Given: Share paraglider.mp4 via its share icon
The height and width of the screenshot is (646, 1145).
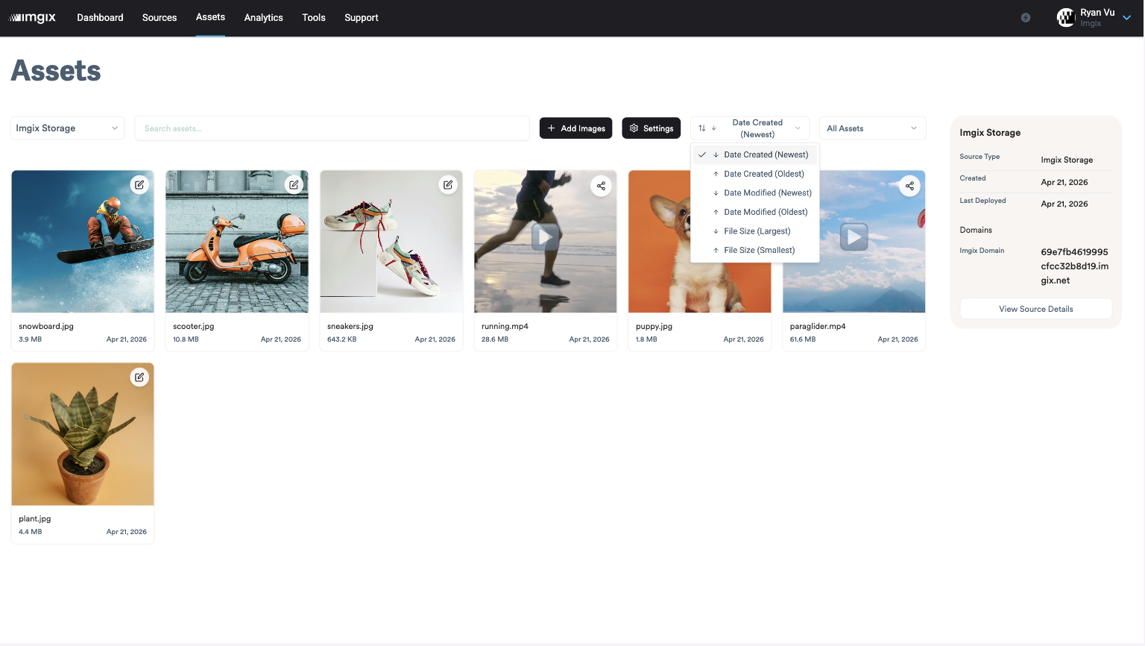Looking at the screenshot, I should 909,186.
